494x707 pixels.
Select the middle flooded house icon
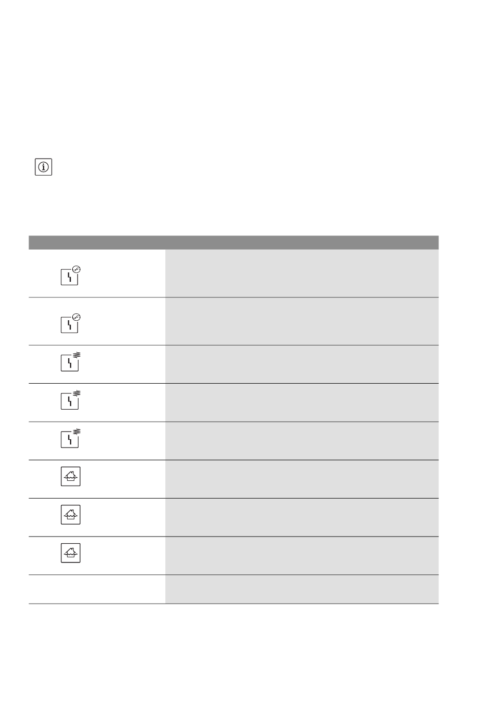[71, 515]
